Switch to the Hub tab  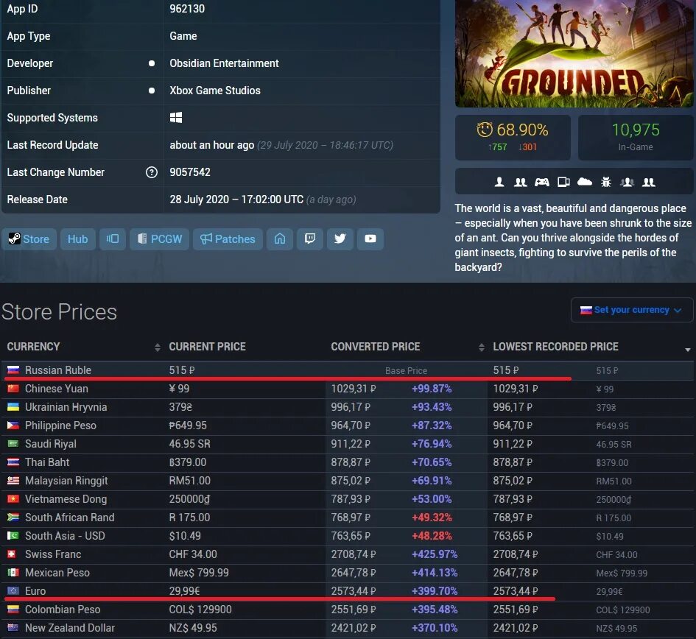click(x=77, y=239)
